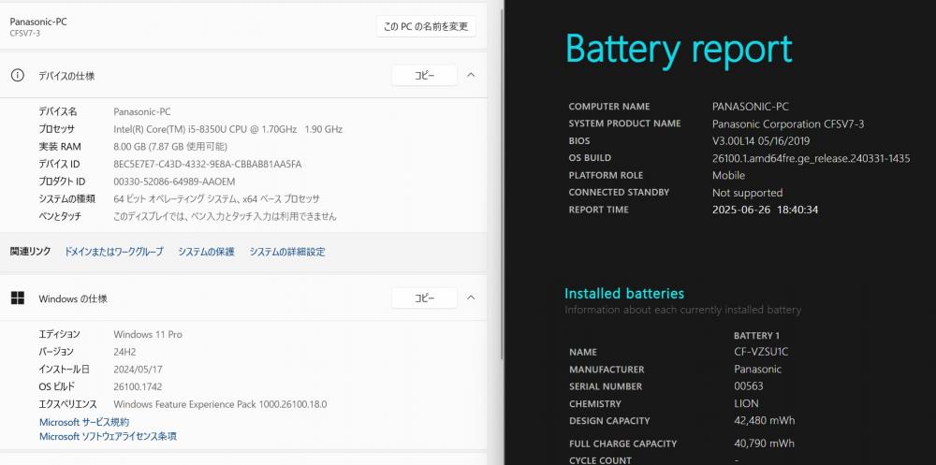This screenshot has height=465, width=936.
Task: Open the システムの詳細設定 link
Action: [x=287, y=252]
